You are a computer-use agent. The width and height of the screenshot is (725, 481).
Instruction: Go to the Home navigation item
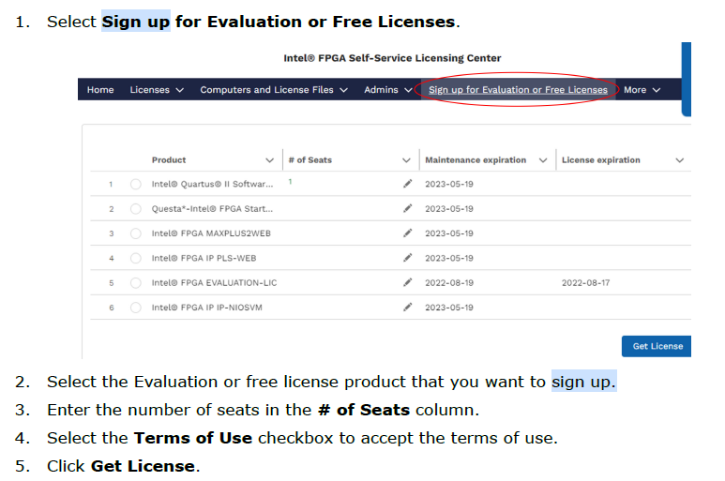pos(100,90)
